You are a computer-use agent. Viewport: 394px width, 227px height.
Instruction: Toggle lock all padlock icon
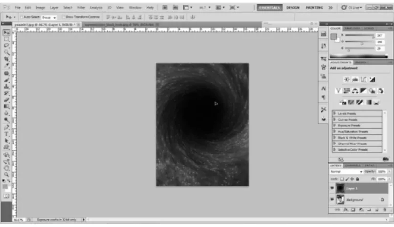[357, 179]
